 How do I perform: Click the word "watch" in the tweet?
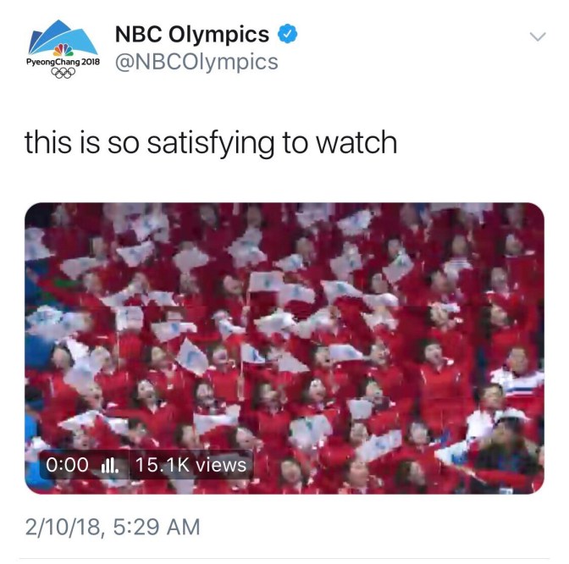coord(356,142)
